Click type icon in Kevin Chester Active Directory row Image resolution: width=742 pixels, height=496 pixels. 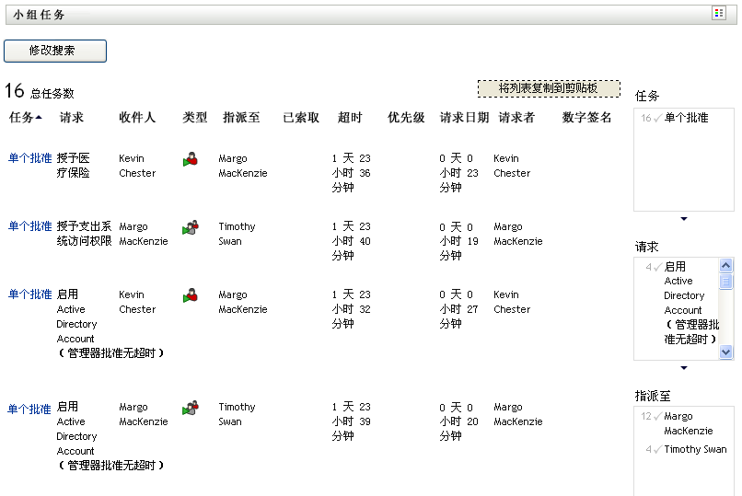191,295
